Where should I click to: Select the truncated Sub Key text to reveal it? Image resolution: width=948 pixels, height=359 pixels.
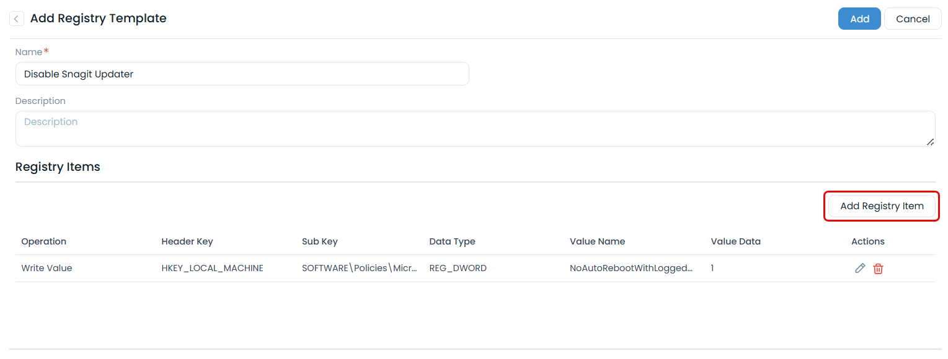tap(360, 267)
